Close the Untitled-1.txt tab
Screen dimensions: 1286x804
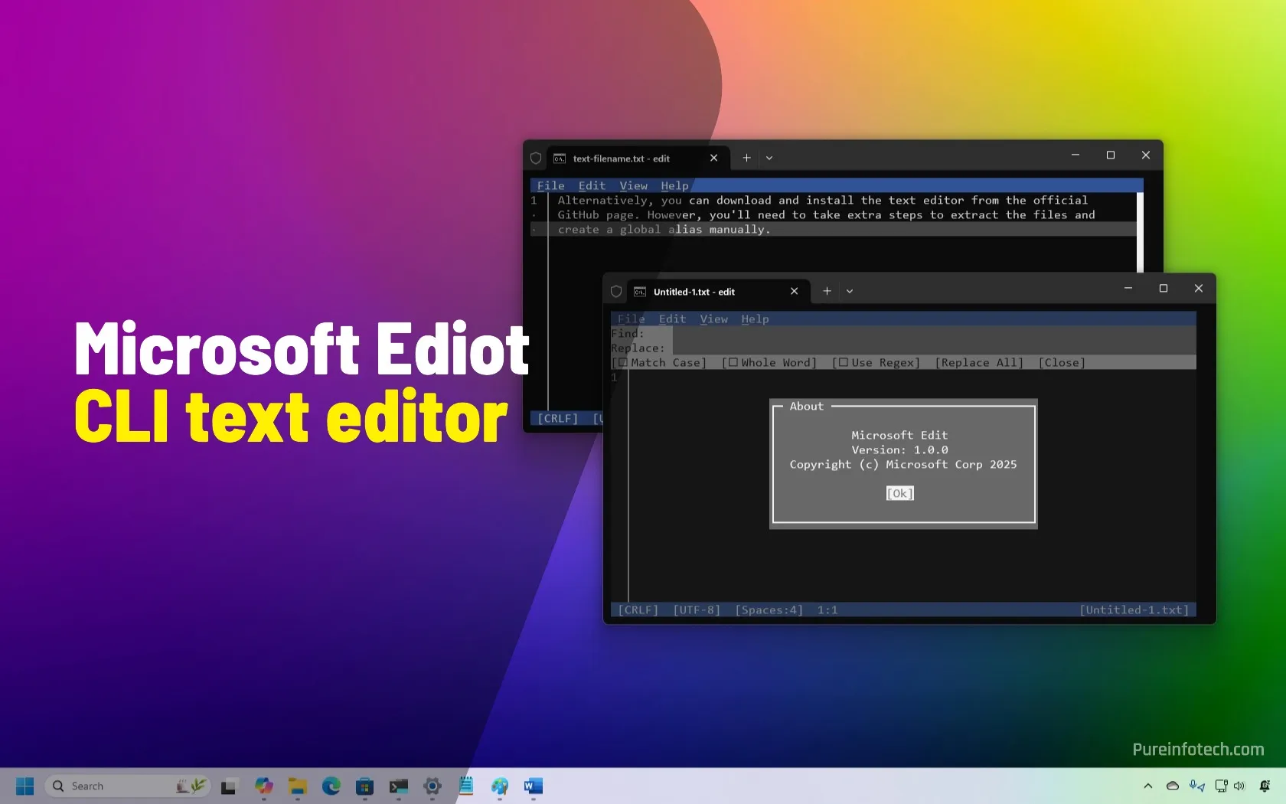click(794, 292)
